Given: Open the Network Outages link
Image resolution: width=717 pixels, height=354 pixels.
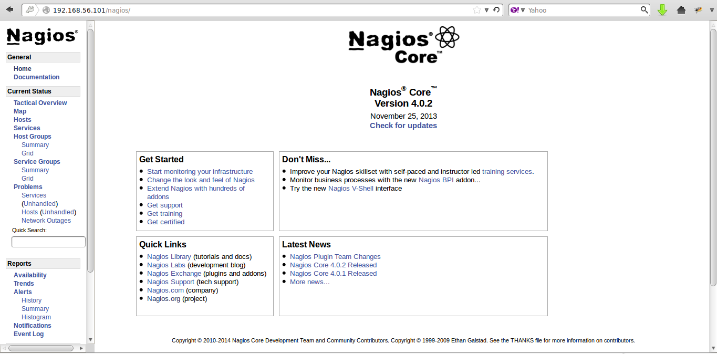Looking at the screenshot, I should click(x=46, y=221).
